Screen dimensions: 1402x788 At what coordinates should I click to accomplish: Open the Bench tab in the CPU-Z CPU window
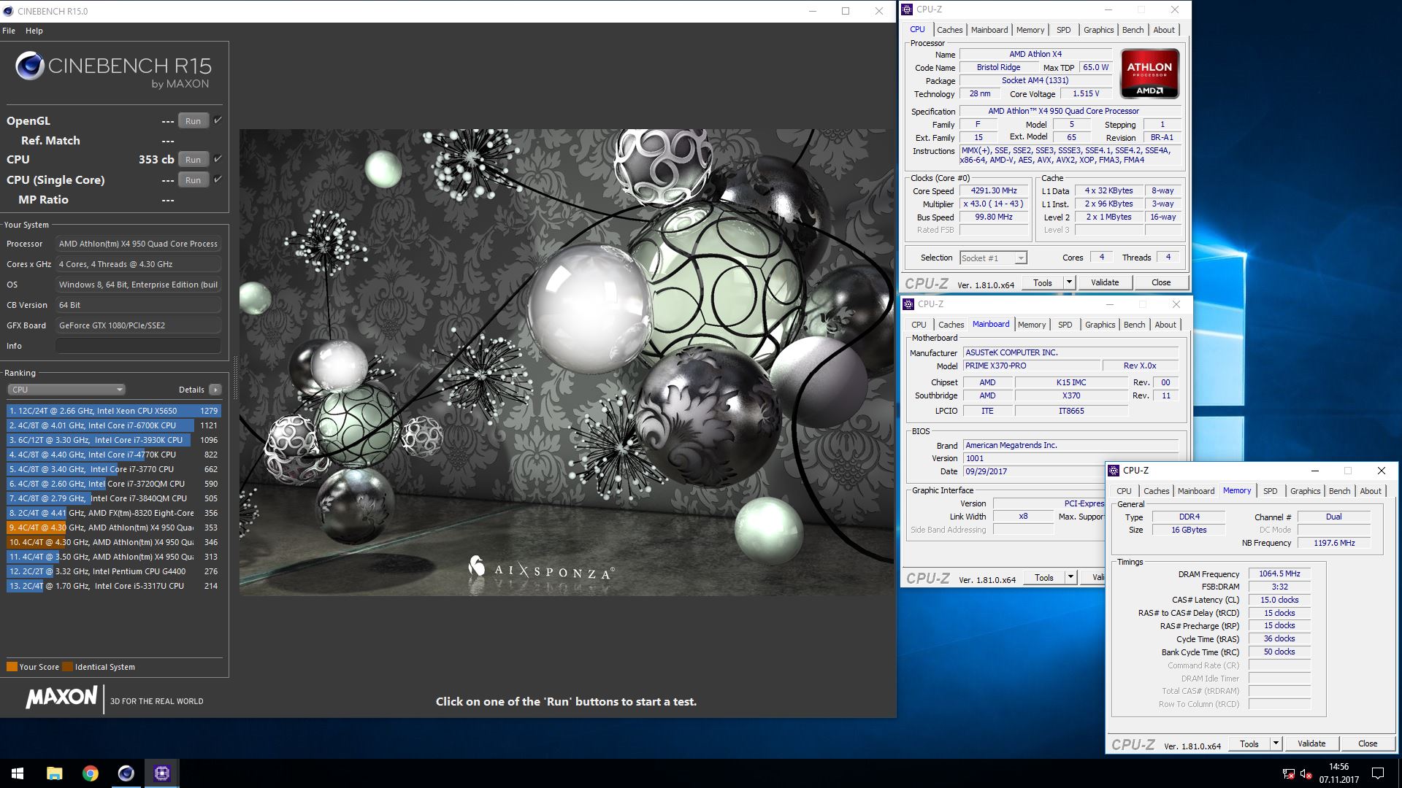click(x=1133, y=30)
